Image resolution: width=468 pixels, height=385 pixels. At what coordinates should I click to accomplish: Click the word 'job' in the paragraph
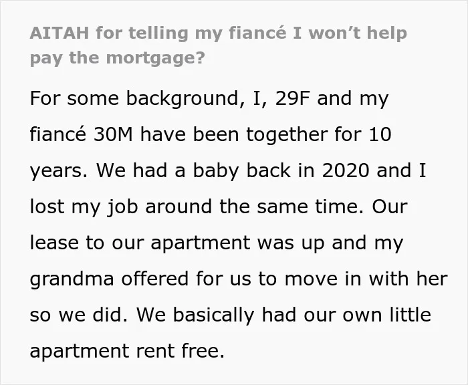122,207
